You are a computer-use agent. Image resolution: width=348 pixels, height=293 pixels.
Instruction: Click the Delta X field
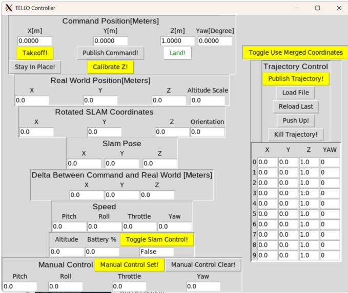click(87, 195)
